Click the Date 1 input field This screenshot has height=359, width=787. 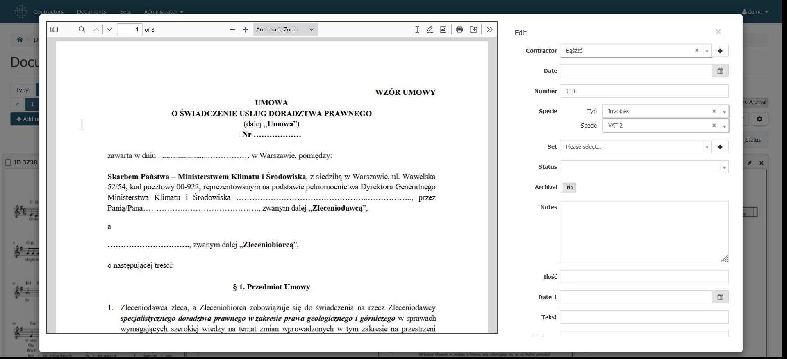click(x=636, y=297)
